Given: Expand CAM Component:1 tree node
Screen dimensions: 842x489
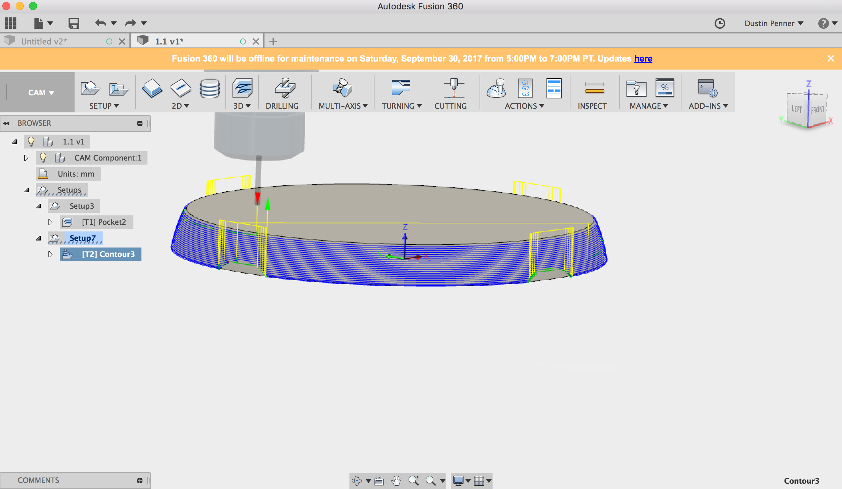Looking at the screenshot, I should [x=26, y=158].
